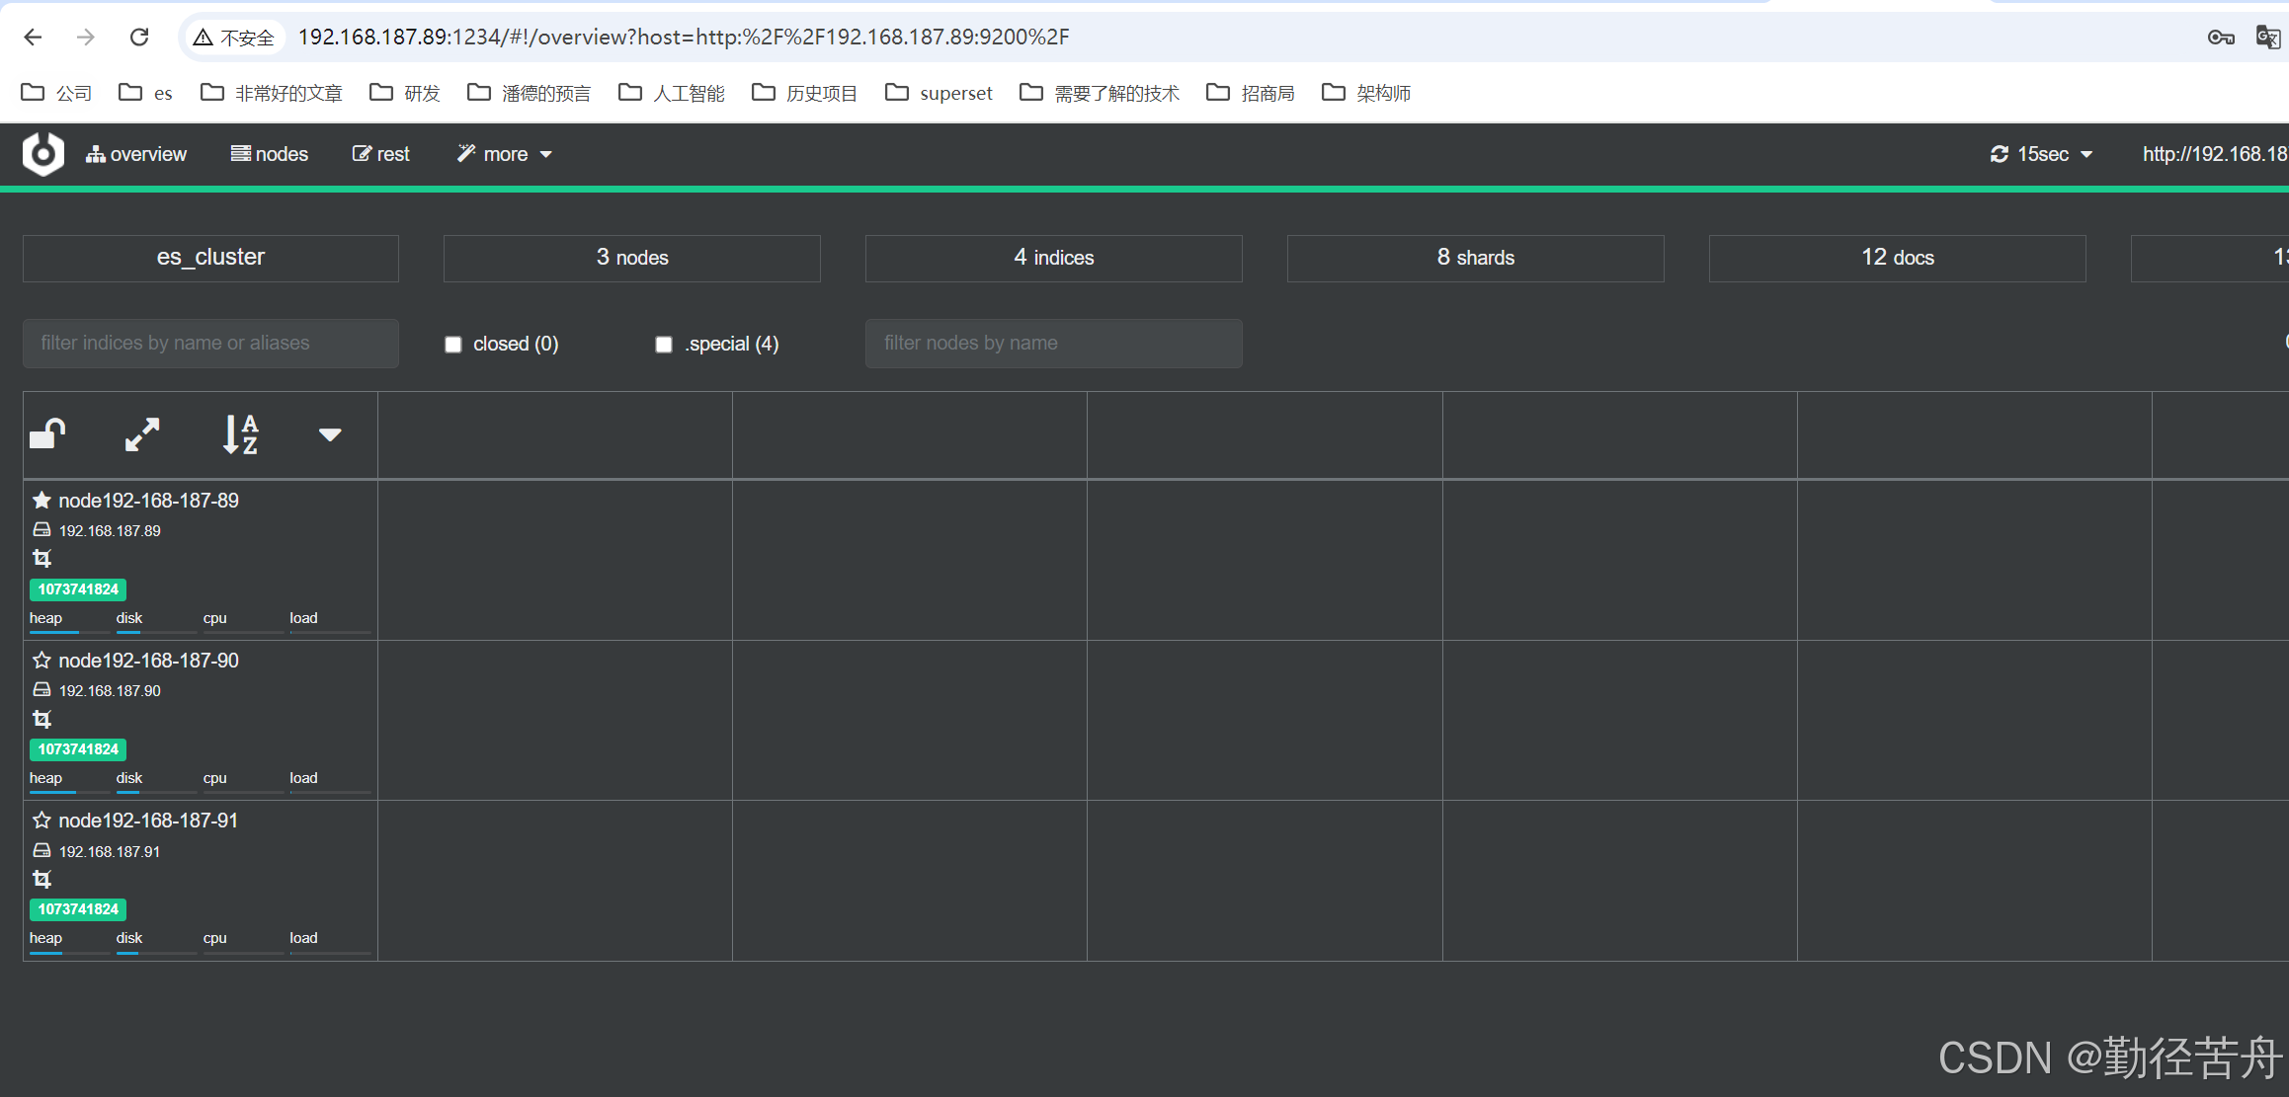The height and width of the screenshot is (1097, 2289).
Task: Open the 15sec refresh interval dropdown
Action: coord(2041,154)
